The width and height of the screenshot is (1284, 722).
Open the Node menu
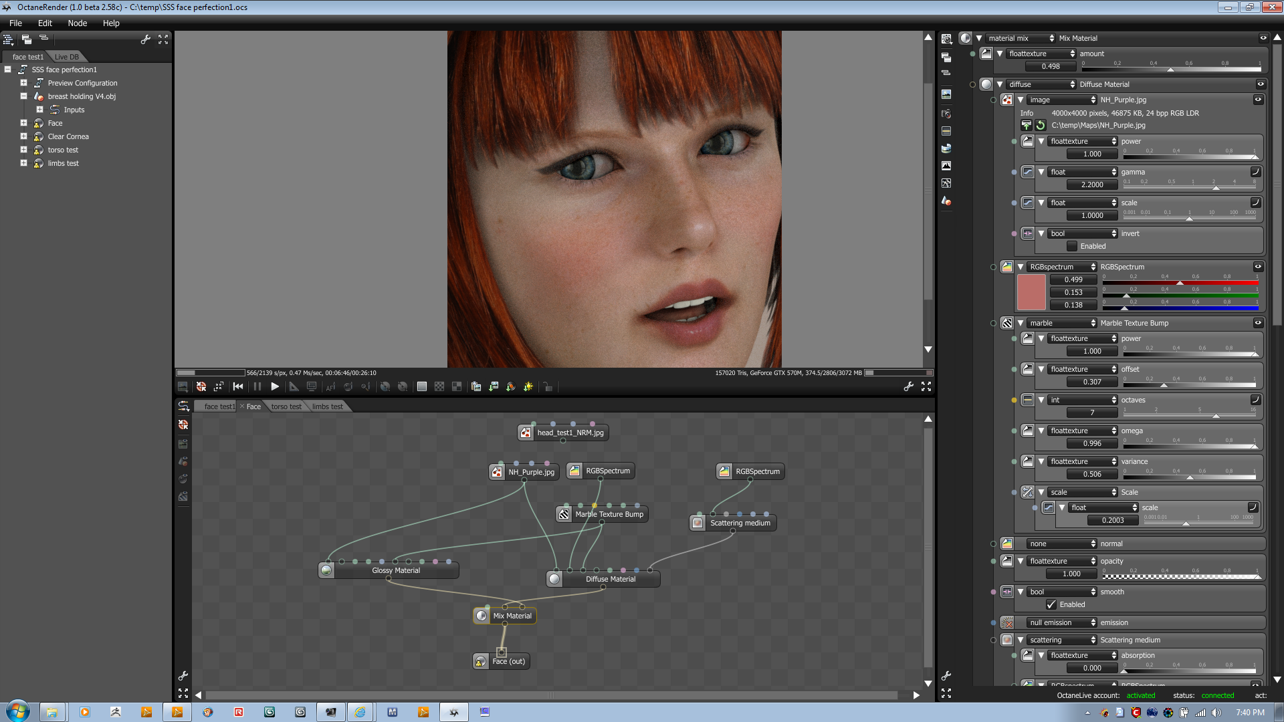[x=77, y=23]
